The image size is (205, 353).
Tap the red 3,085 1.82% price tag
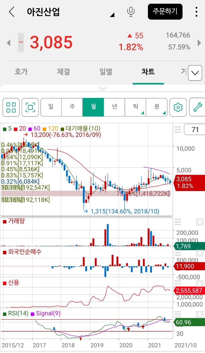coord(189,182)
